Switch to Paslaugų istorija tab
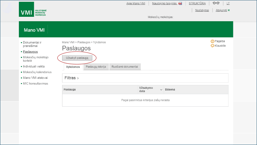This screenshot has width=257, height=145. coord(96,67)
